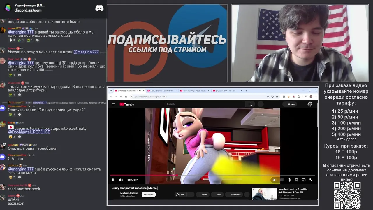This screenshot has width=373, height=210.
Task: Subscribe to Michael Jenkins channel
Action: tap(149, 195)
